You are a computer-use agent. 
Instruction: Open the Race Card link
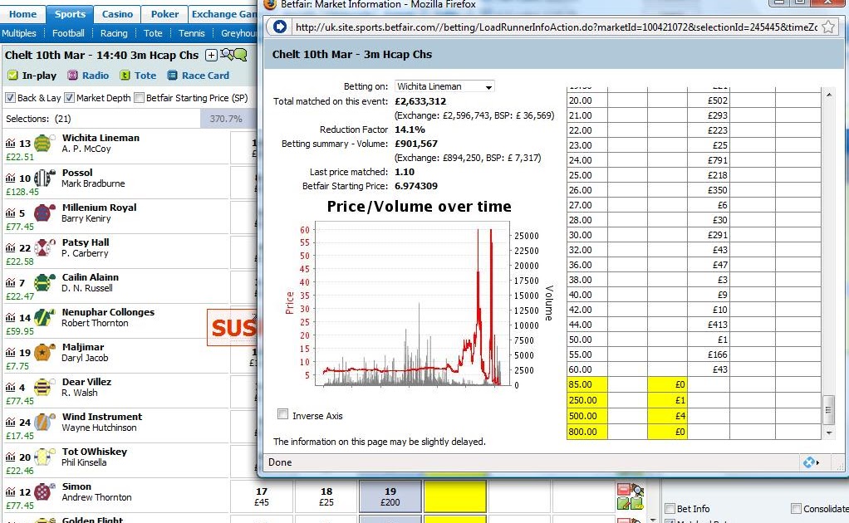[x=205, y=76]
